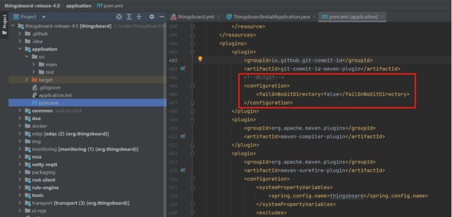The width and height of the screenshot is (452, 217).
Task: Hide the Project tool window with minus icon
Action: click(162, 17)
